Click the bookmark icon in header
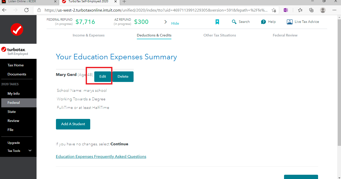Screen dimensions: 341x179 coord(217,22)
